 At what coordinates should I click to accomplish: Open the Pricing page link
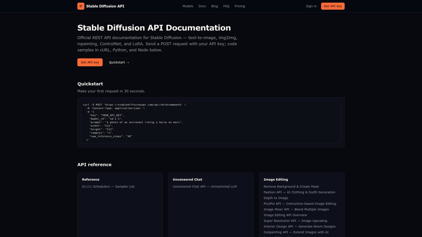(240, 6)
